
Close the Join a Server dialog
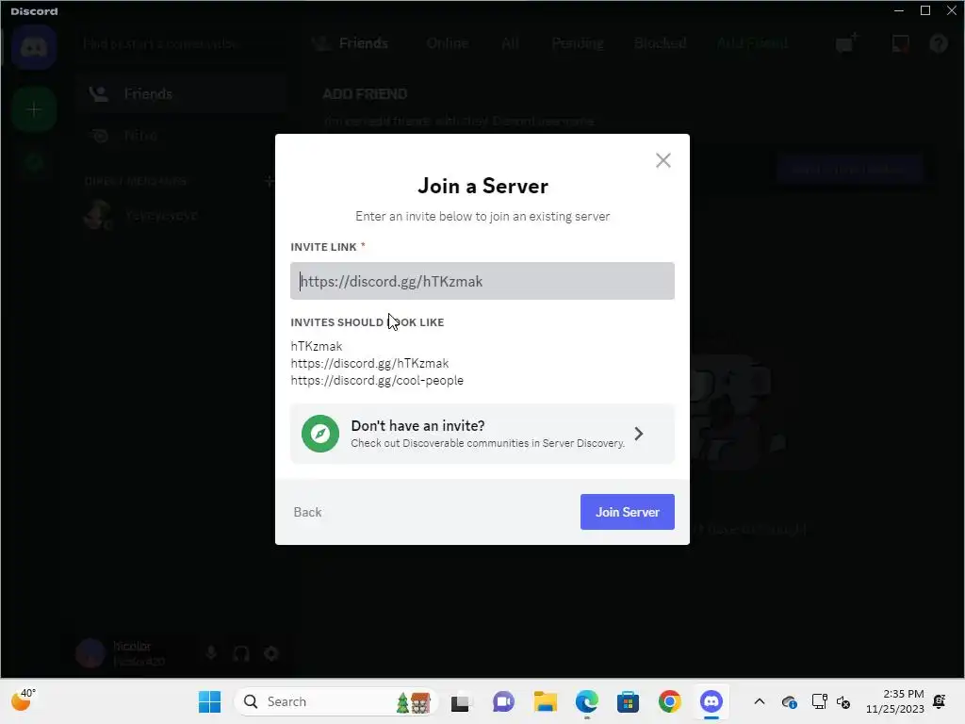click(662, 160)
